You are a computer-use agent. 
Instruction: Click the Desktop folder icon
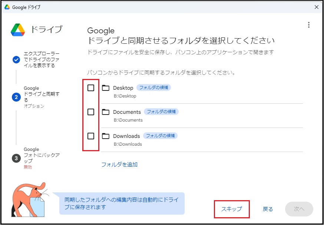[106, 88]
